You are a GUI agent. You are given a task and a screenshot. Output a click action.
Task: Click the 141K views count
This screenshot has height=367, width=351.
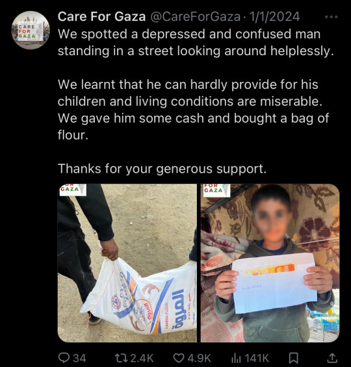257,358
